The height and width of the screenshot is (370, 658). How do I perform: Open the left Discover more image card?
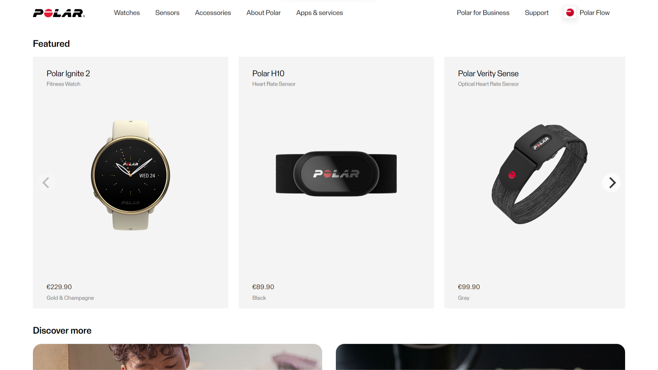(178, 357)
